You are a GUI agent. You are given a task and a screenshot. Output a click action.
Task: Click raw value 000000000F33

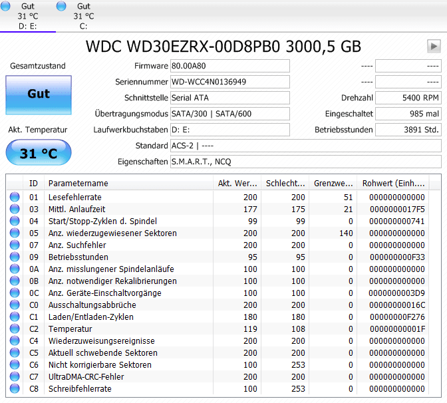[x=397, y=257]
